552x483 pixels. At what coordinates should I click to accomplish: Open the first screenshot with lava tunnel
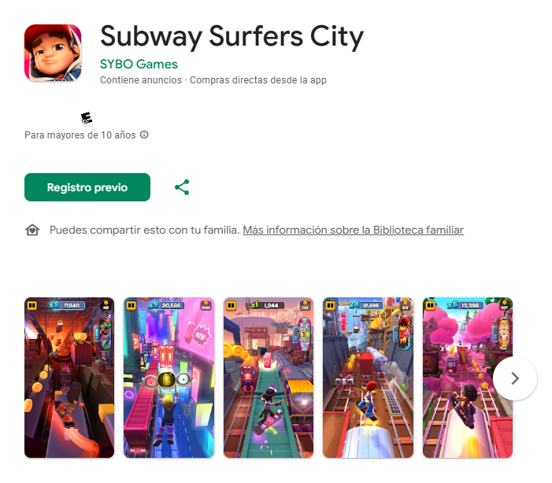(69, 378)
